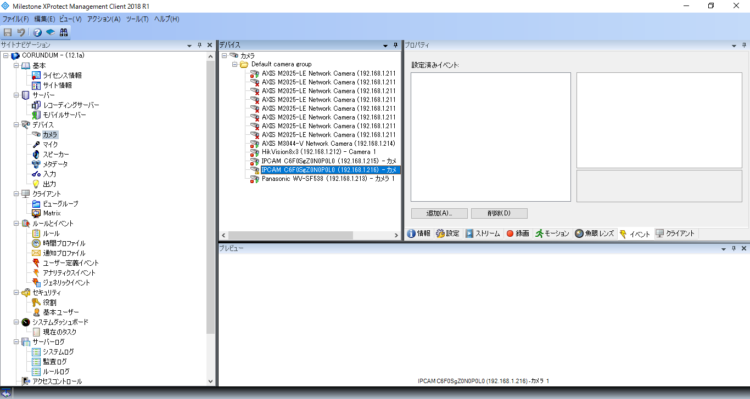Select スピーカー under デバイス
The width and height of the screenshot is (750, 399).
coord(56,155)
